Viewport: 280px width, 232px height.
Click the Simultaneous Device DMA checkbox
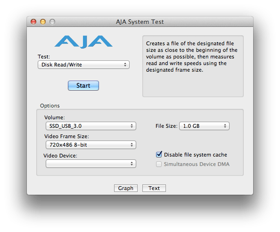pos(159,164)
